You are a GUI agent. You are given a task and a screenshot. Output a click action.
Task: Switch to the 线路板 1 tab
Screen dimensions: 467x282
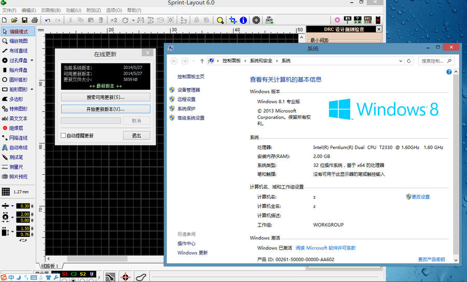click(x=50, y=266)
